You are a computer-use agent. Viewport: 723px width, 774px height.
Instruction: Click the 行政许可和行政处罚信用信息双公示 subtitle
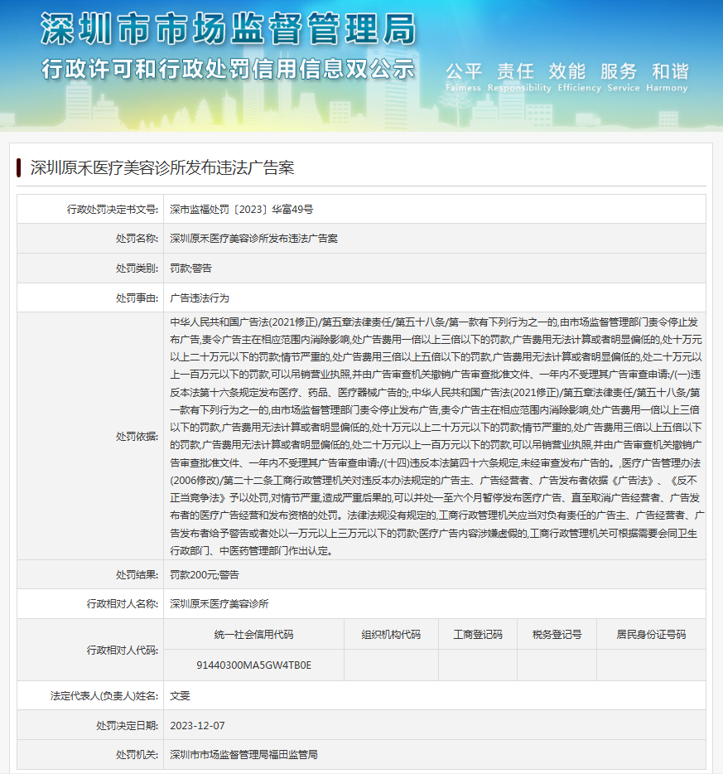click(x=229, y=69)
